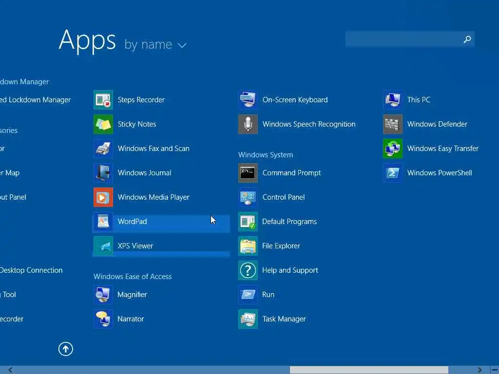Open the Windows Defender icon
Screen dimensions: 499x374
pyautogui.click(x=393, y=124)
